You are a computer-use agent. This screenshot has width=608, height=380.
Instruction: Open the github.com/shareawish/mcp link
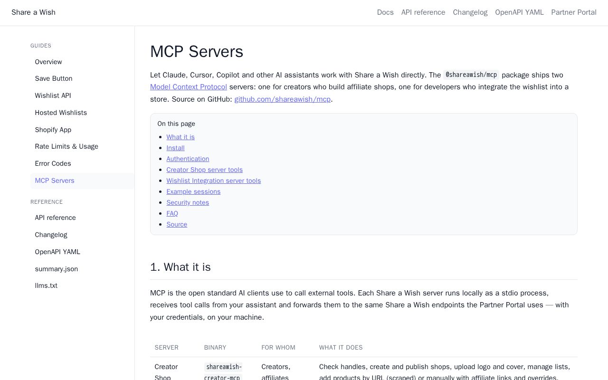(x=282, y=99)
